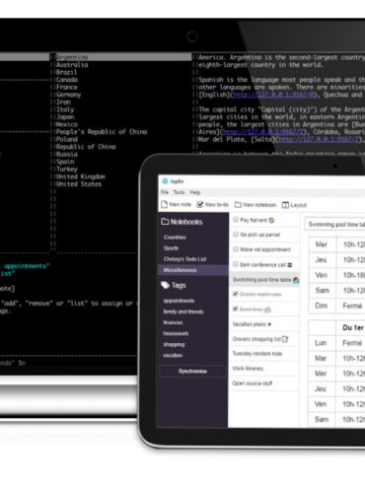365x483 pixels.
Task: Filter by the finances tag
Action: coord(173,322)
